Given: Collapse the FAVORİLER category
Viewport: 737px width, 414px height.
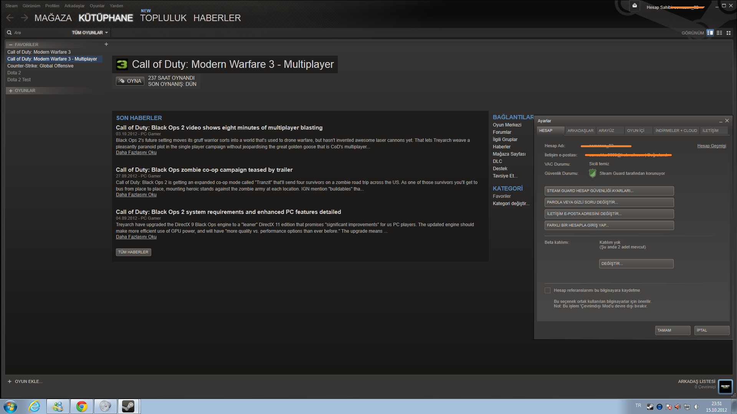Looking at the screenshot, I should click(11, 44).
